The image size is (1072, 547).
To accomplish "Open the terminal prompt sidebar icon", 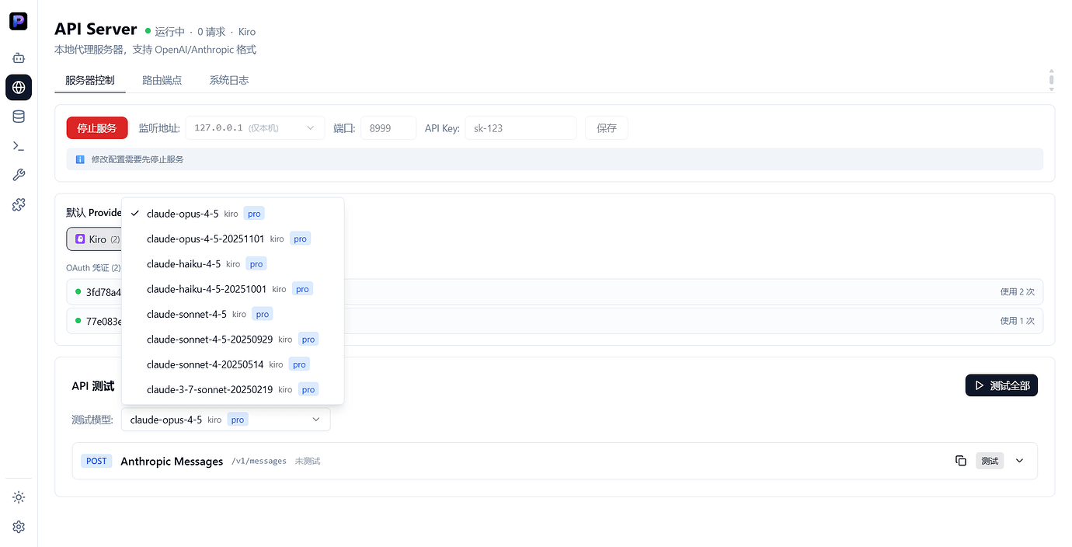I will click(x=19, y=146).
